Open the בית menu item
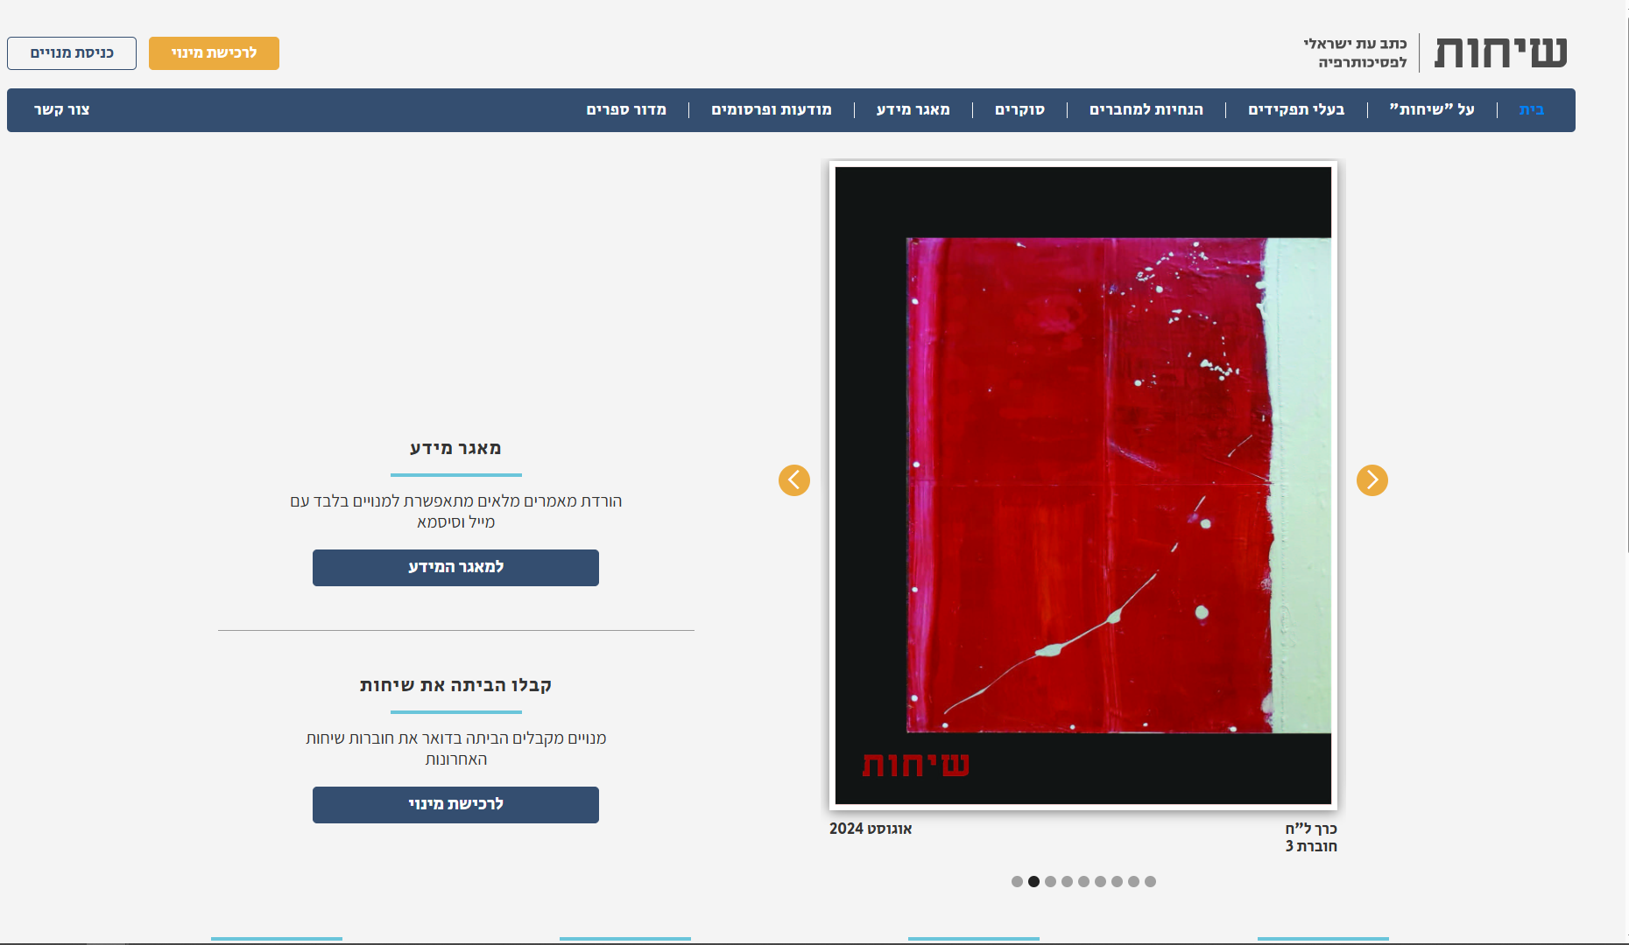This screenshot has width=1629, height=945. [1531, 110]
